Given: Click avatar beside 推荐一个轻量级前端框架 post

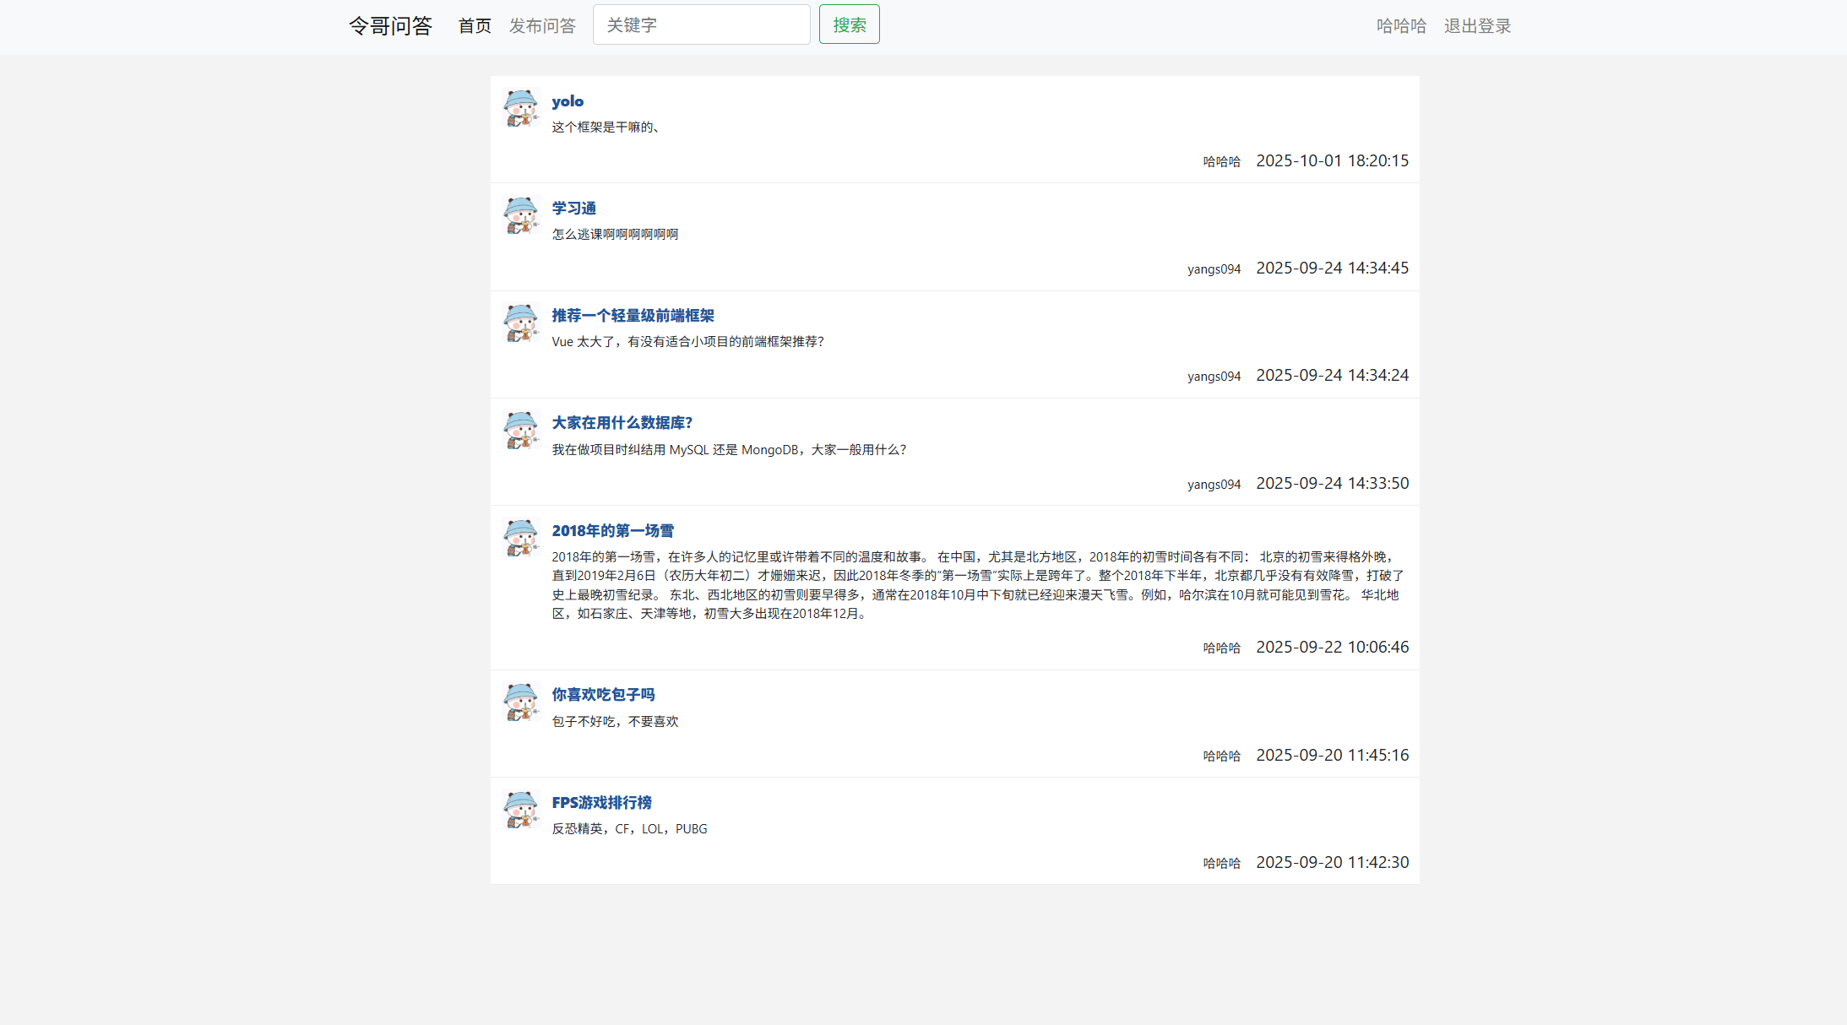Looking at the screenshot, I should (x=520, y=323).
